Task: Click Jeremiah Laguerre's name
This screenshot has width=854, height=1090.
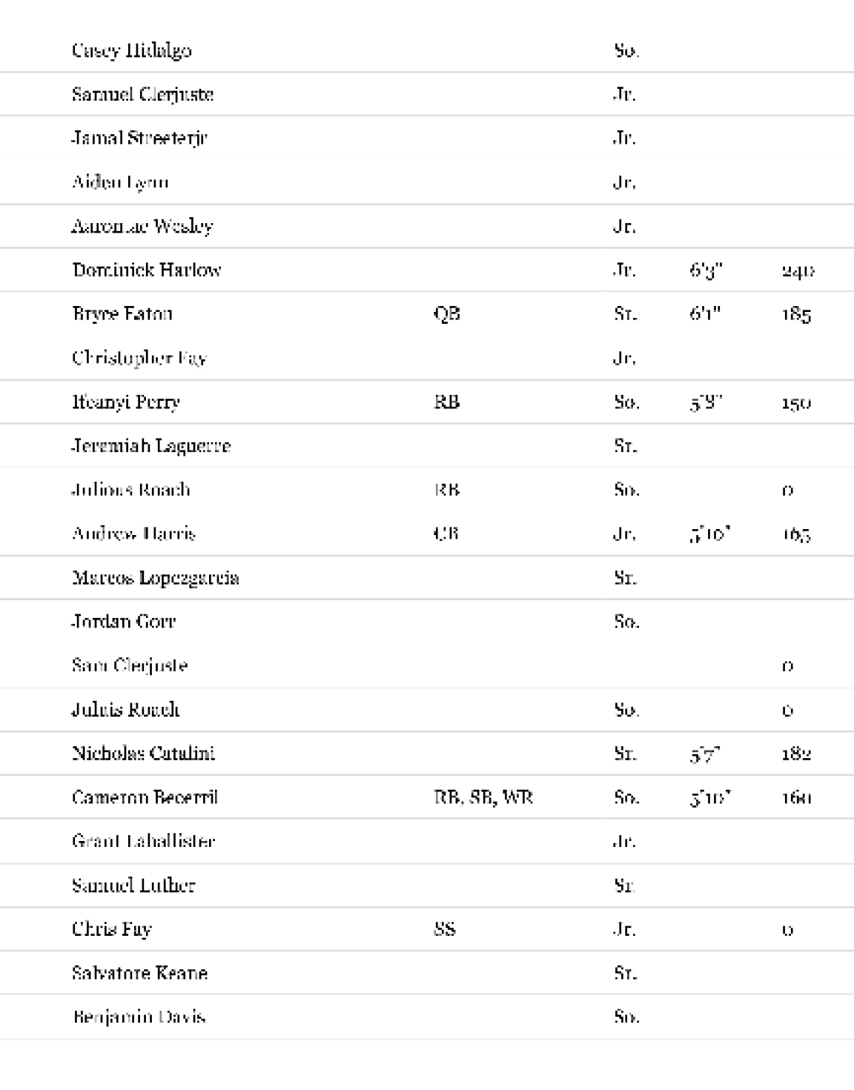Action: tap(151, 445)
